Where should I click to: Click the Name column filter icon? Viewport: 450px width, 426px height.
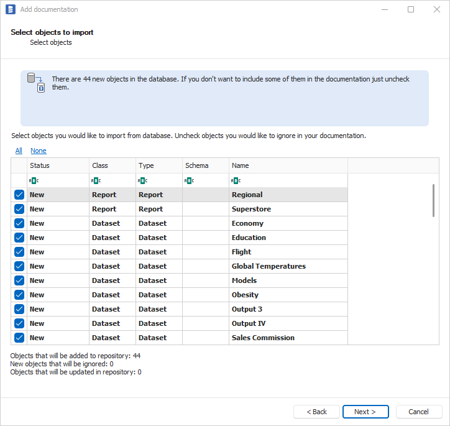coord(236,180)
